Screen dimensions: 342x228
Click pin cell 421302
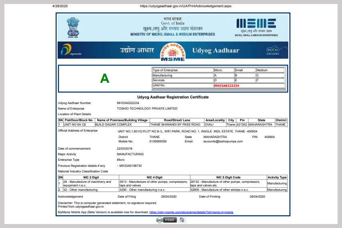tap(242, 124)
